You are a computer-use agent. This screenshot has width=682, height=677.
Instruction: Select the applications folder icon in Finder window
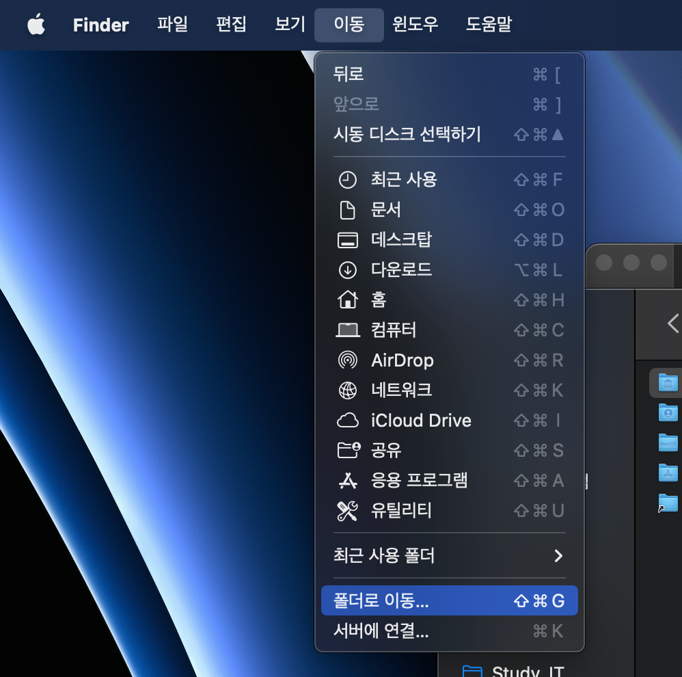tap(668, 473)
